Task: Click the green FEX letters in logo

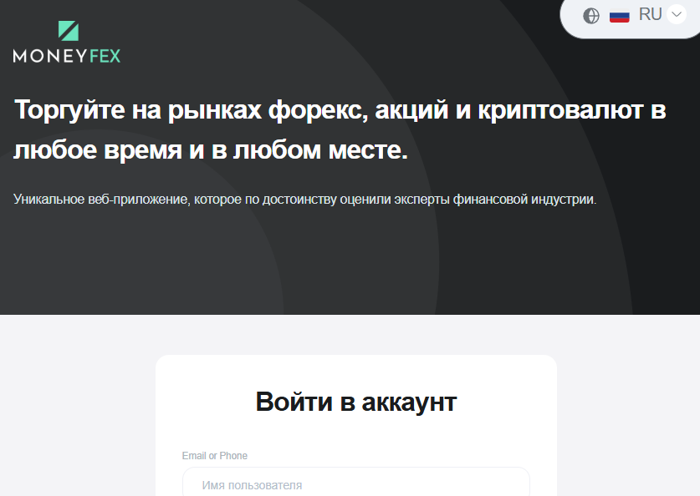Action: tap(104, 56)
